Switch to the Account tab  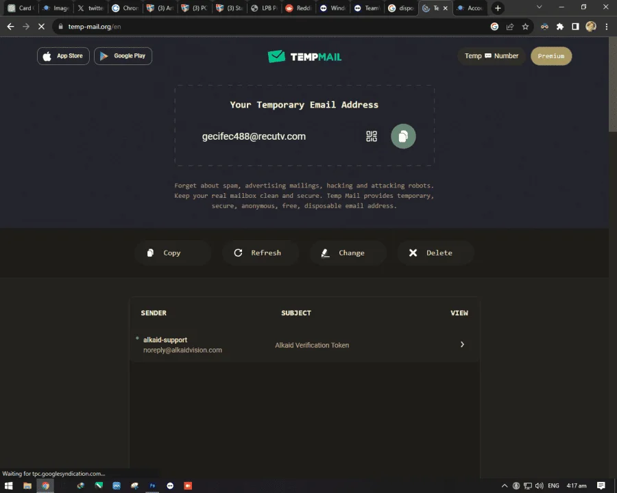[x=470, y=8]
